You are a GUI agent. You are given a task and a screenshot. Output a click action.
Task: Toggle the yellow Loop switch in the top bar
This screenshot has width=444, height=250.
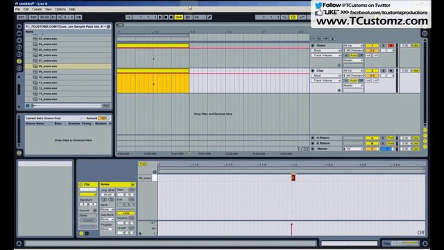tap(293, 17)
